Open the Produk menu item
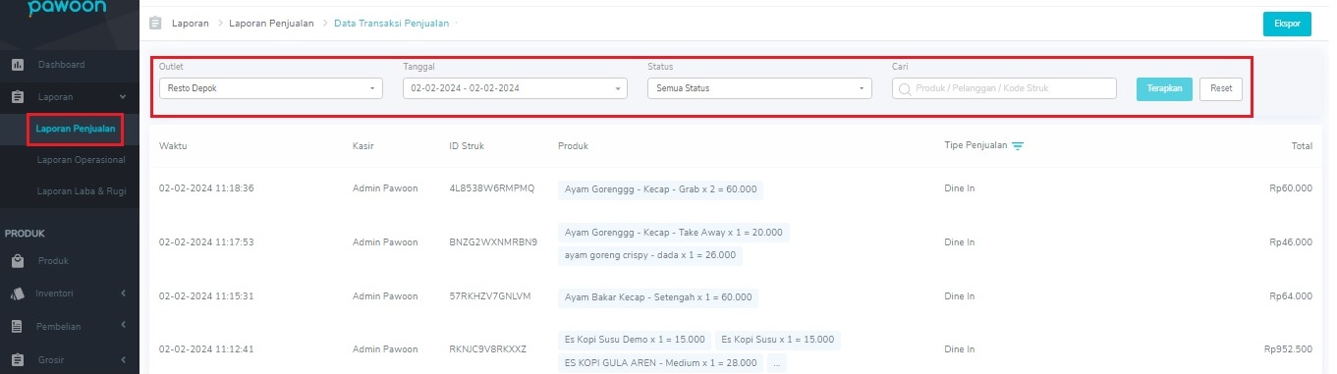 [x=53, y=261]
